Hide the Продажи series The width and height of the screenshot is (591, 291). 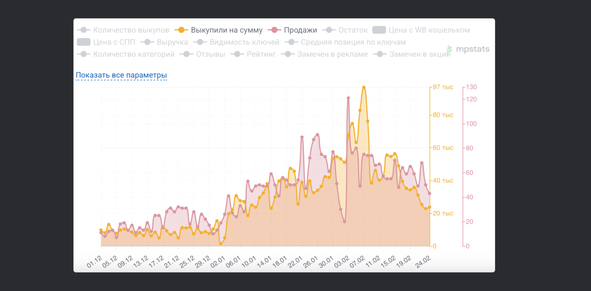coord(292,30)
